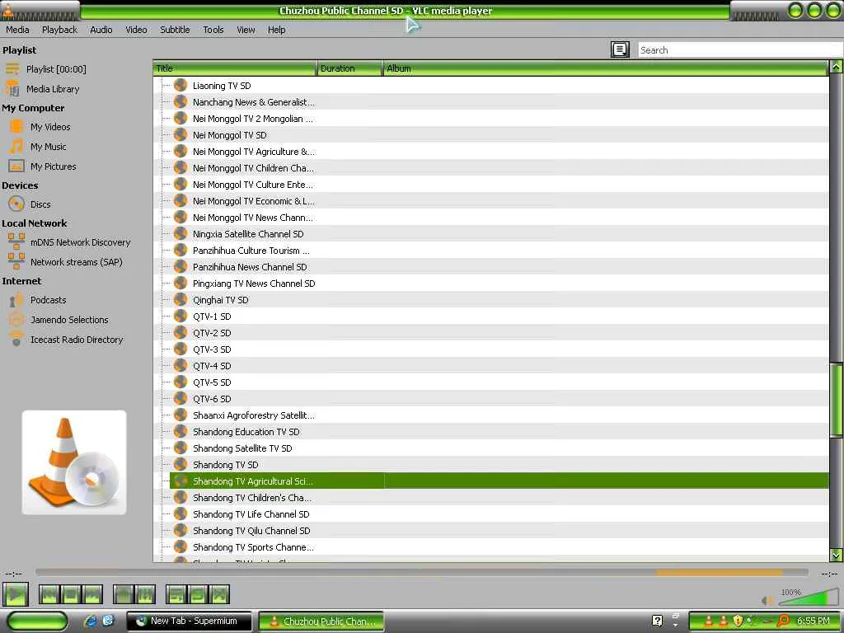Open the View menu
The width and height of the screenshot is (844, 633).
click(x=246, y=30)
